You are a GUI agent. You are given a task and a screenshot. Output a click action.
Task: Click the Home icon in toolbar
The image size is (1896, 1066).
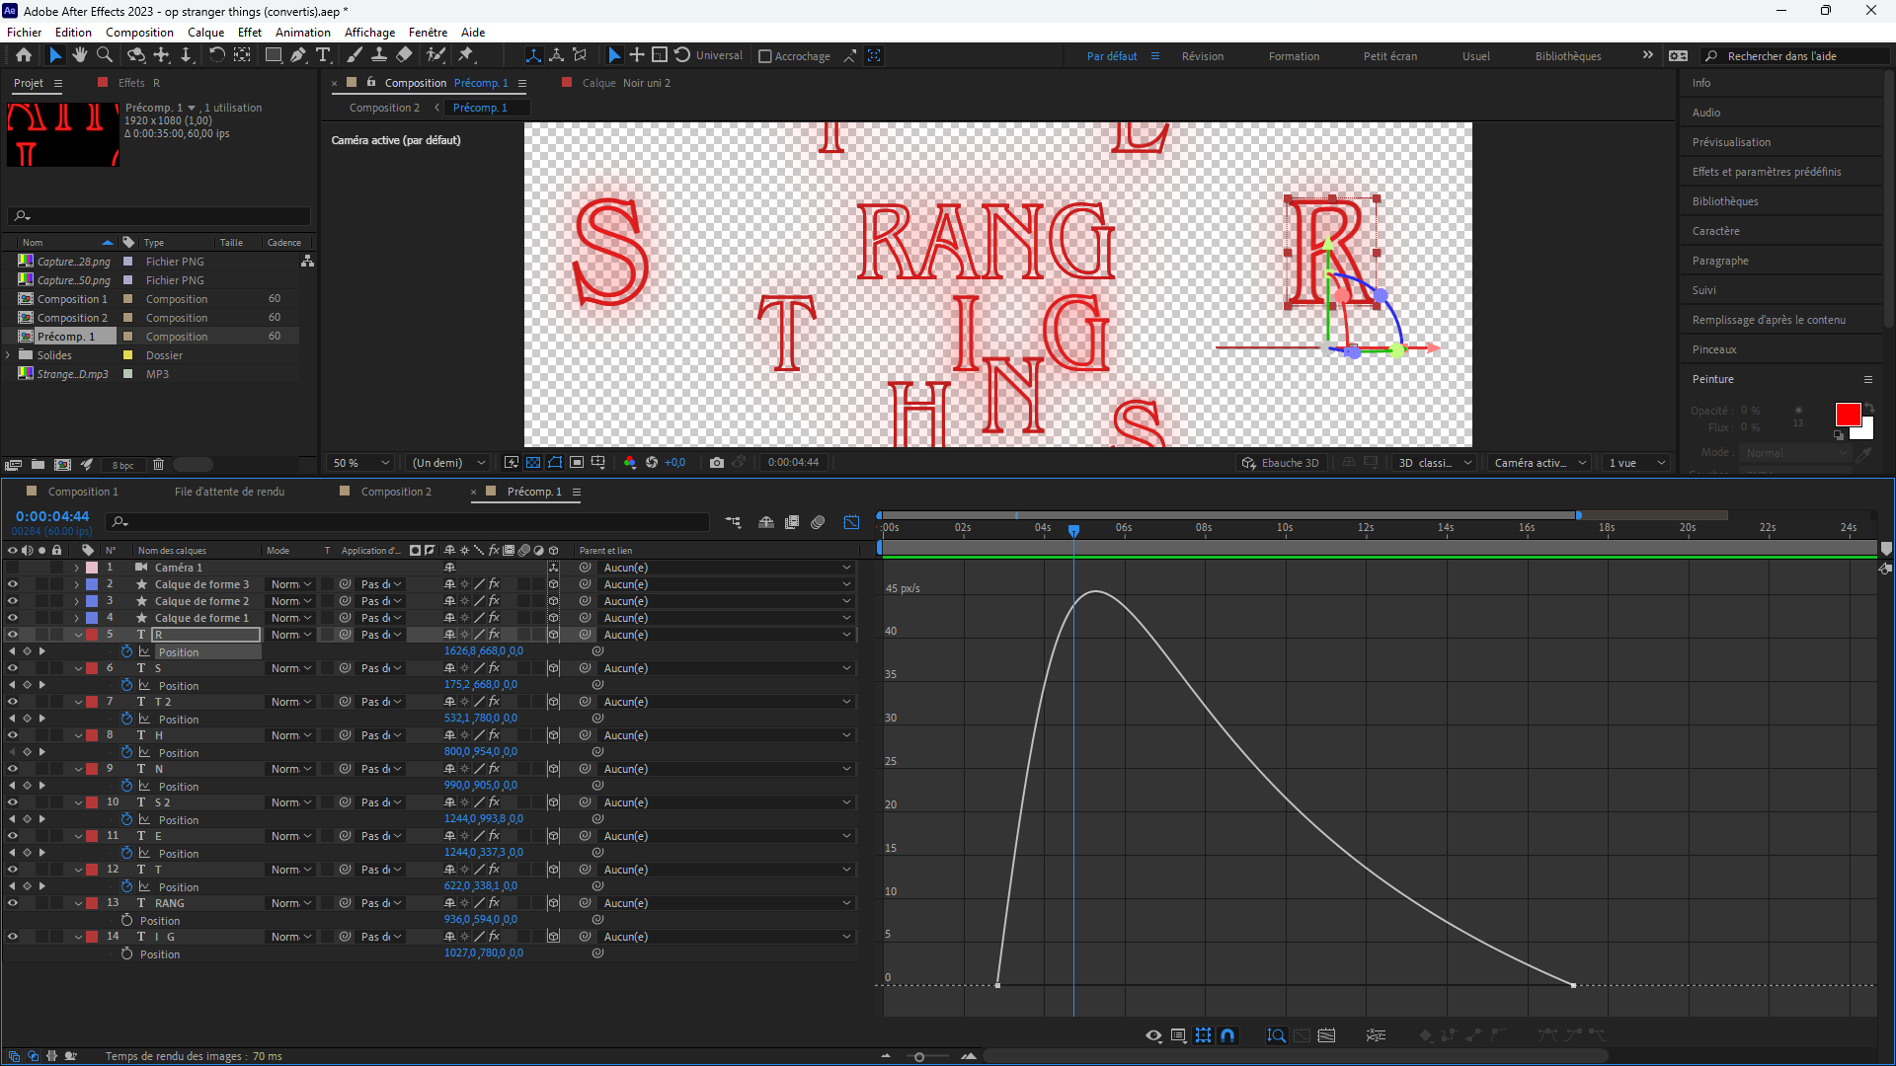(24, 55)
